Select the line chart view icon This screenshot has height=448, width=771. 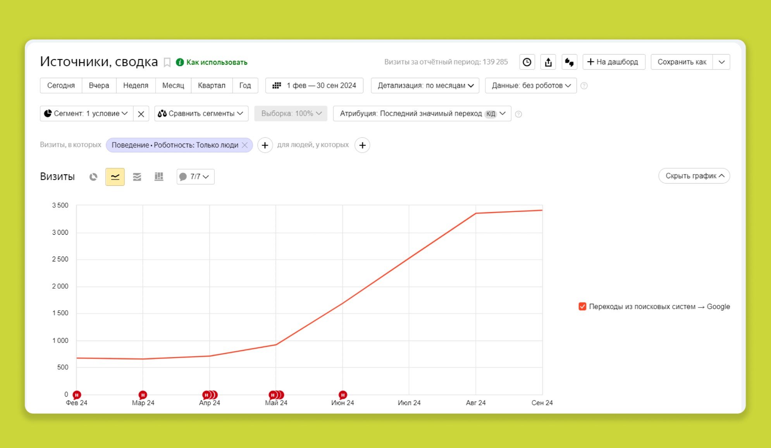tap(115, 177)
